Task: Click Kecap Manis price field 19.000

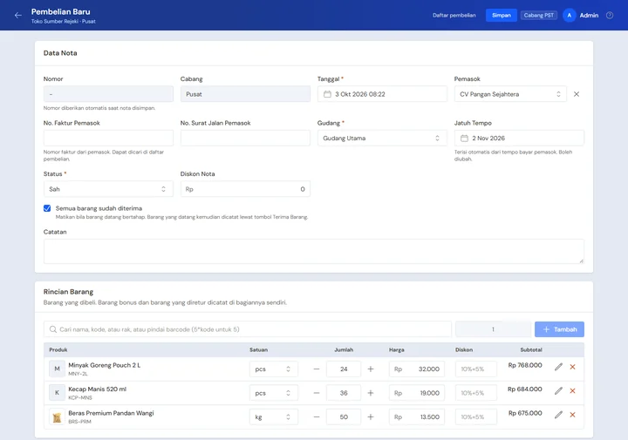Action: 417,393
